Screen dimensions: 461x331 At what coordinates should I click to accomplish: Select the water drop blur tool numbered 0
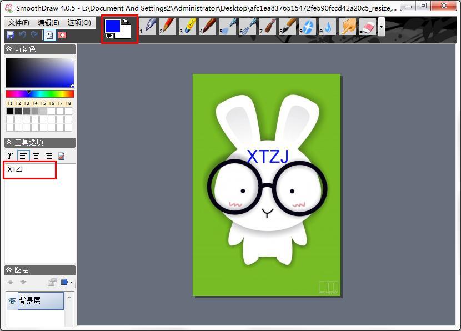tap(328, 27)
